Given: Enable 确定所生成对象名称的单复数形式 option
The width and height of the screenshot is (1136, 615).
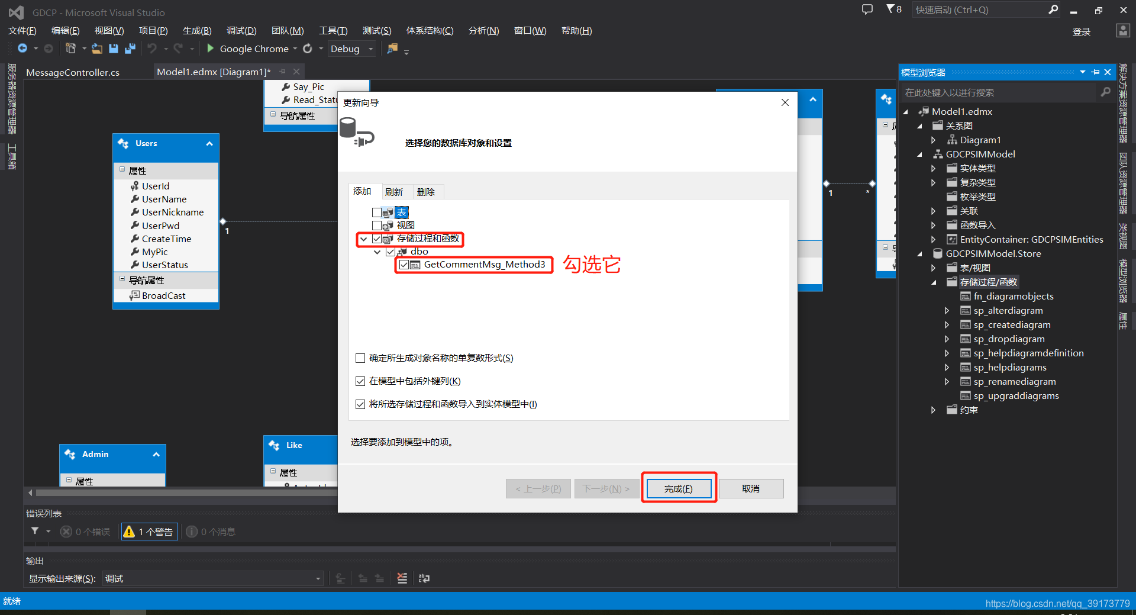Looking at the screenshot, I should (360, 358).
